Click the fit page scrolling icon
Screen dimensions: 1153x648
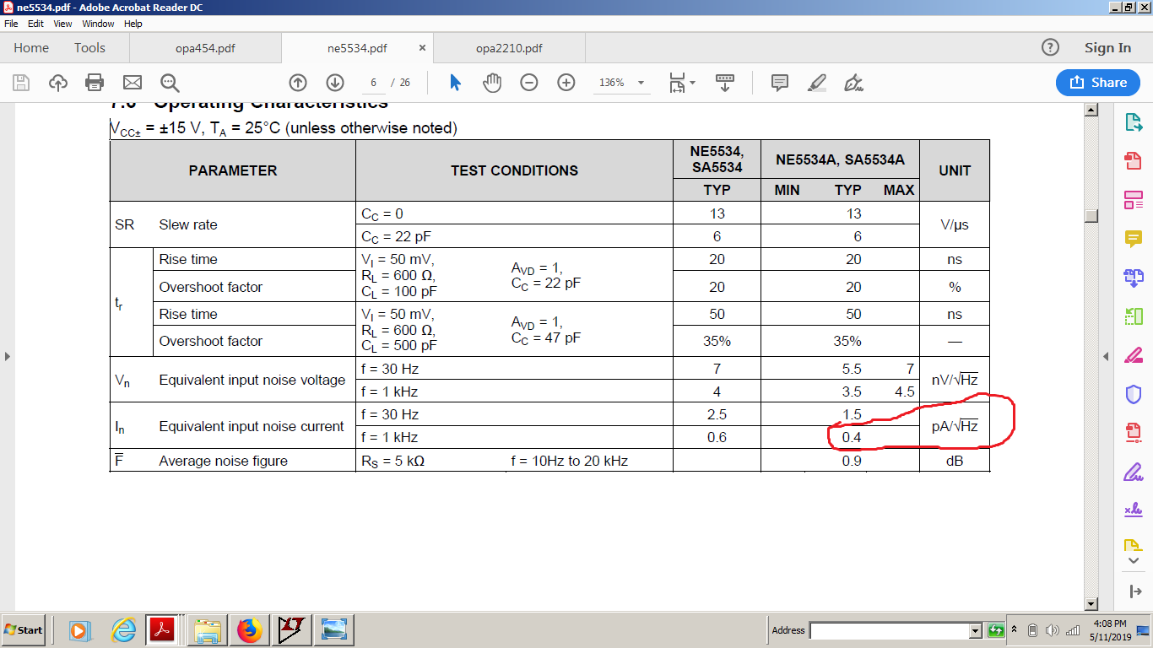pyautogui.click(x=677, y=83)
